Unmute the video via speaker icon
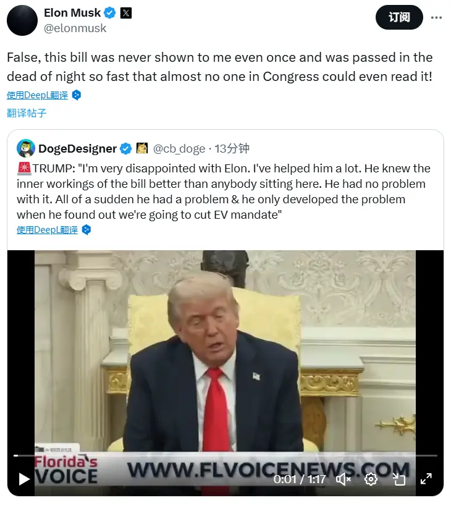The image size is (451, 506). click(x=344, y=479)
